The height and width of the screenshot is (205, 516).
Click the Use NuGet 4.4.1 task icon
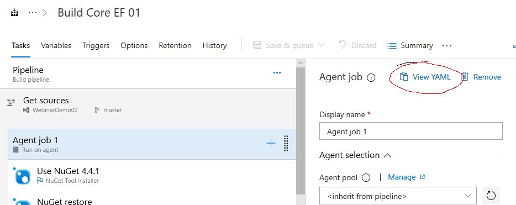pos(23,176)
